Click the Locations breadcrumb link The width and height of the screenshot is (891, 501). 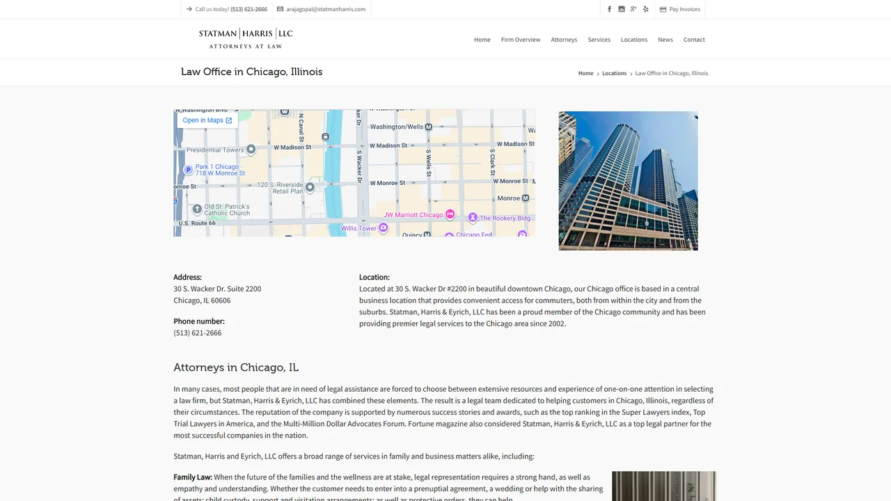[x=614, y=73]
